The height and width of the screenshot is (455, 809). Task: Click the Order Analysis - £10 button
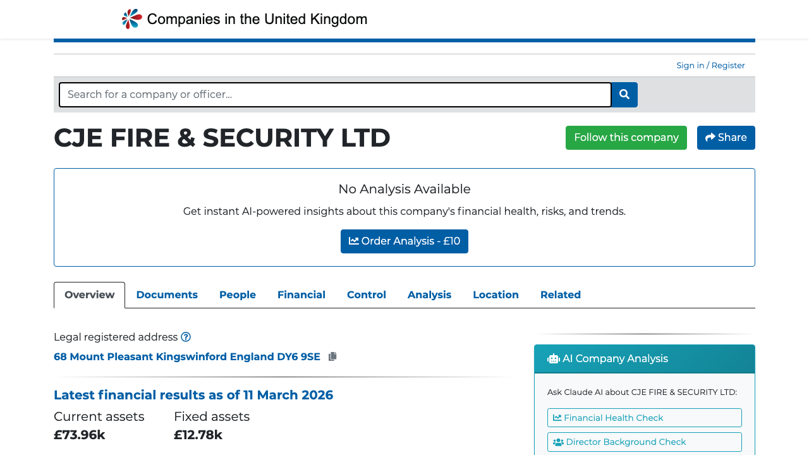[404, 241]
